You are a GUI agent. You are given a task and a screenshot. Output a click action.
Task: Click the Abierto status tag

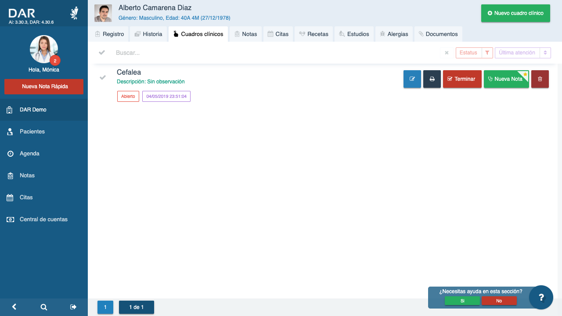pos(128,96)
